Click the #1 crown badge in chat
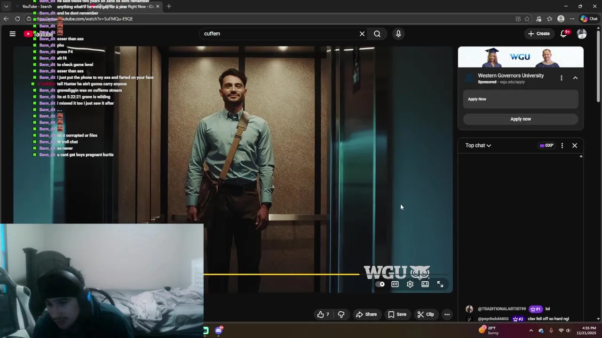Screen dimensions: 602x338 535,309
